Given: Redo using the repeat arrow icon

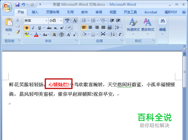Looking at the screenshot, I should tap(32, 5).
